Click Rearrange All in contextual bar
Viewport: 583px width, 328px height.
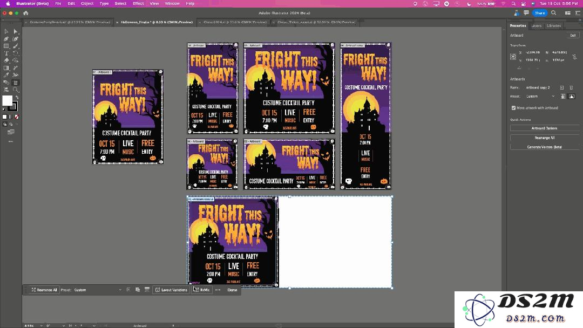[x=44, y=290]
